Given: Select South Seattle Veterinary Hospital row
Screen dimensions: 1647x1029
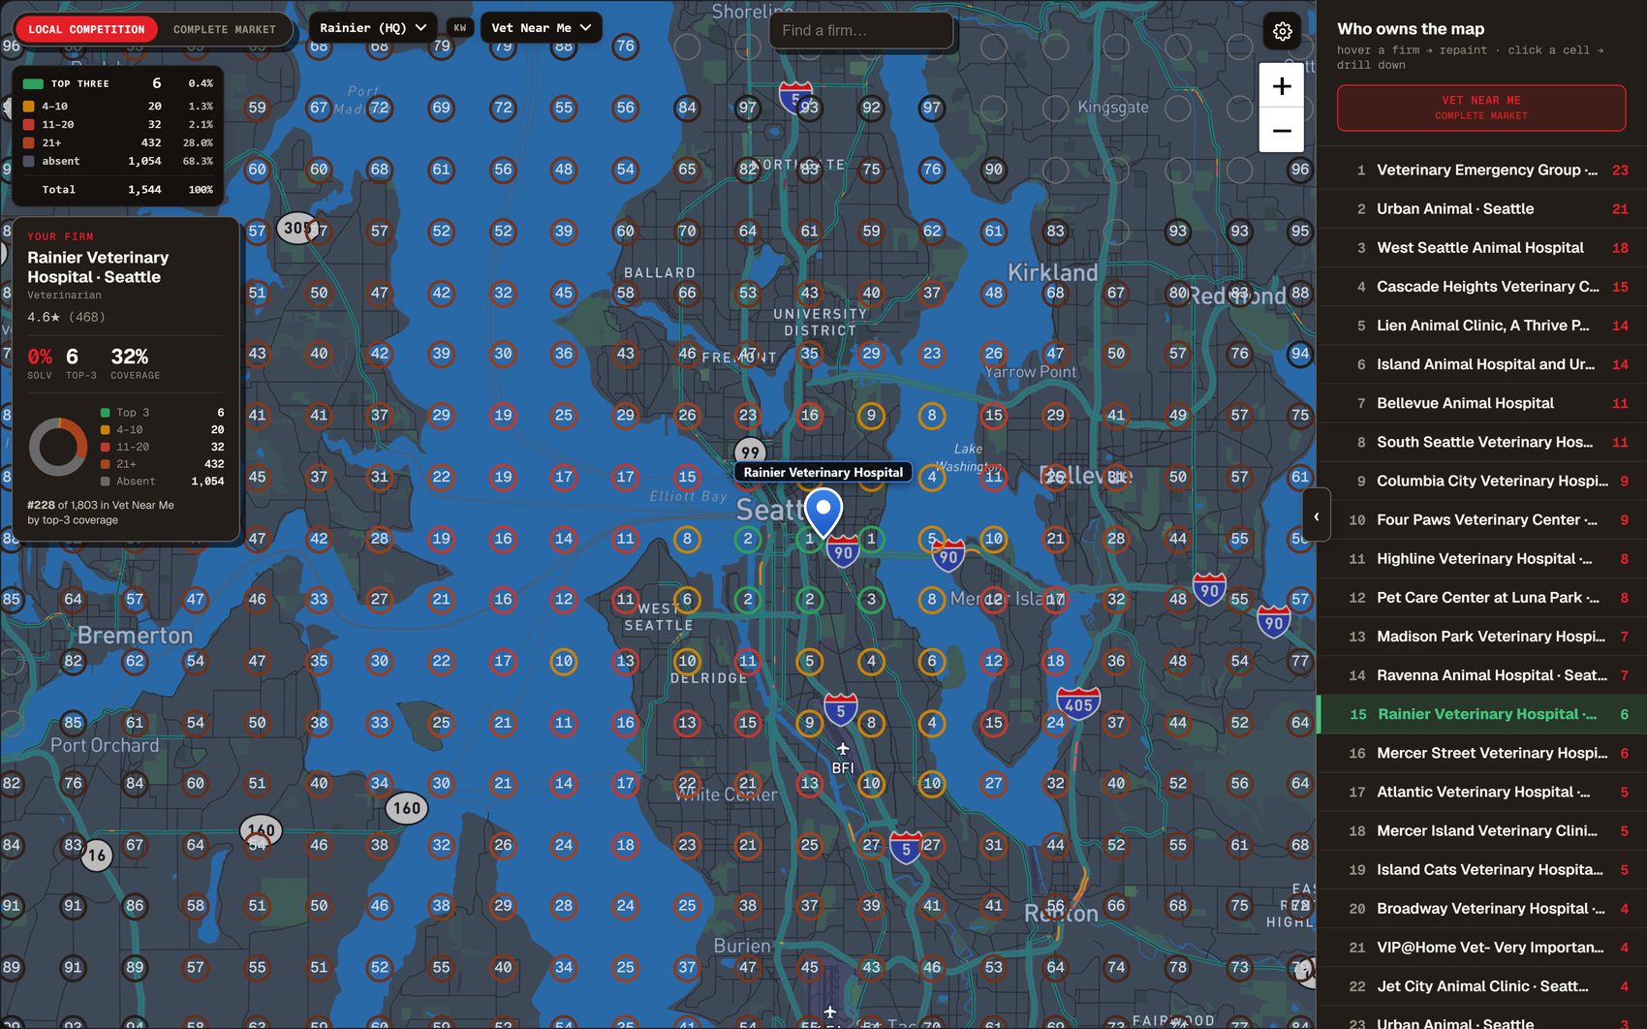Looking at the screenshot, I should tap(1482, 442).
